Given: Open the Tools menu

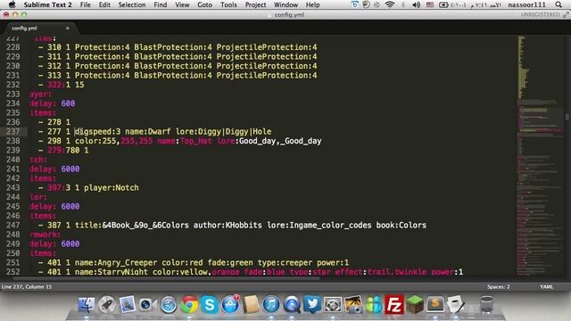Looking at the screenshot, I should (228, 4).
